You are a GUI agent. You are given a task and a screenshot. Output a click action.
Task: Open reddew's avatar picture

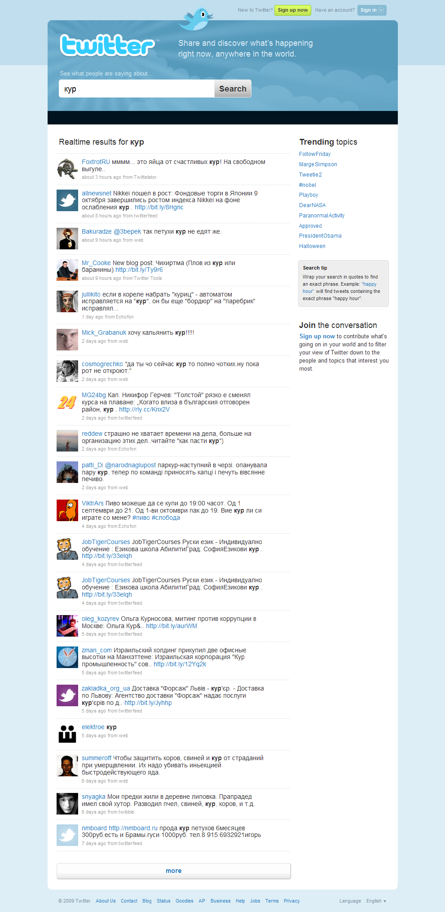tap(67, 441)
